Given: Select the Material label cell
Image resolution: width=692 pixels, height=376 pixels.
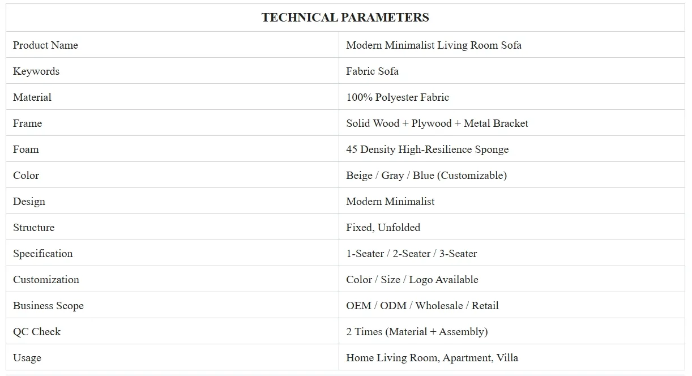Looking at the screenshot, I should coord(32,97).
